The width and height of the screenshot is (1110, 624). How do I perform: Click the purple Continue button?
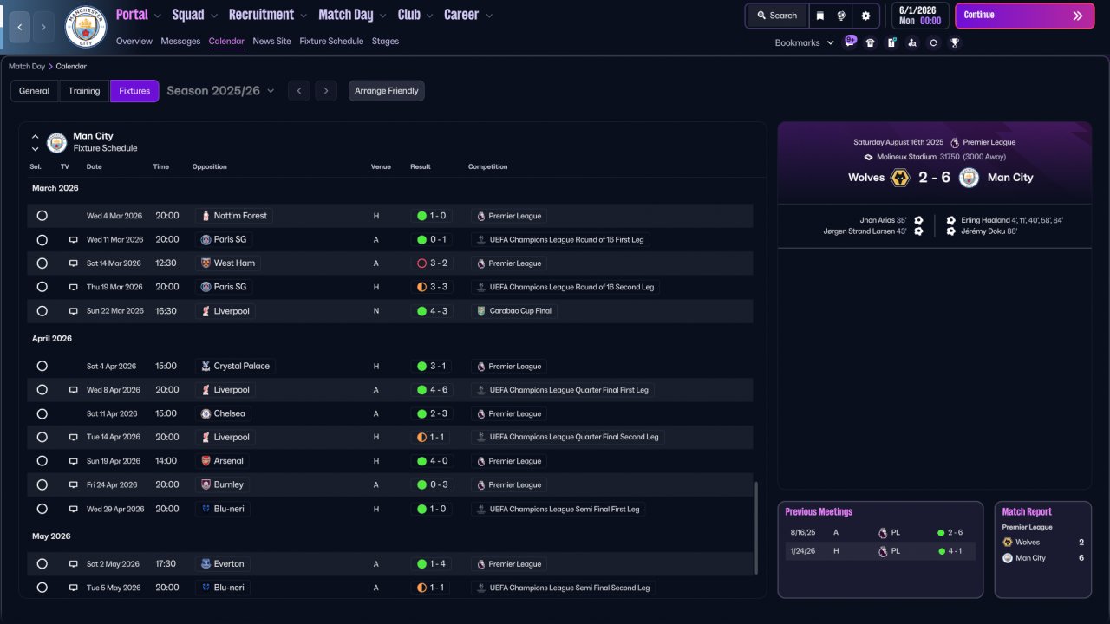(1024, 16)
